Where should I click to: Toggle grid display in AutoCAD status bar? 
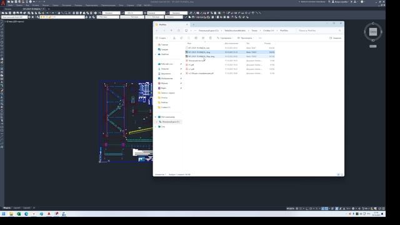[297, 208]
